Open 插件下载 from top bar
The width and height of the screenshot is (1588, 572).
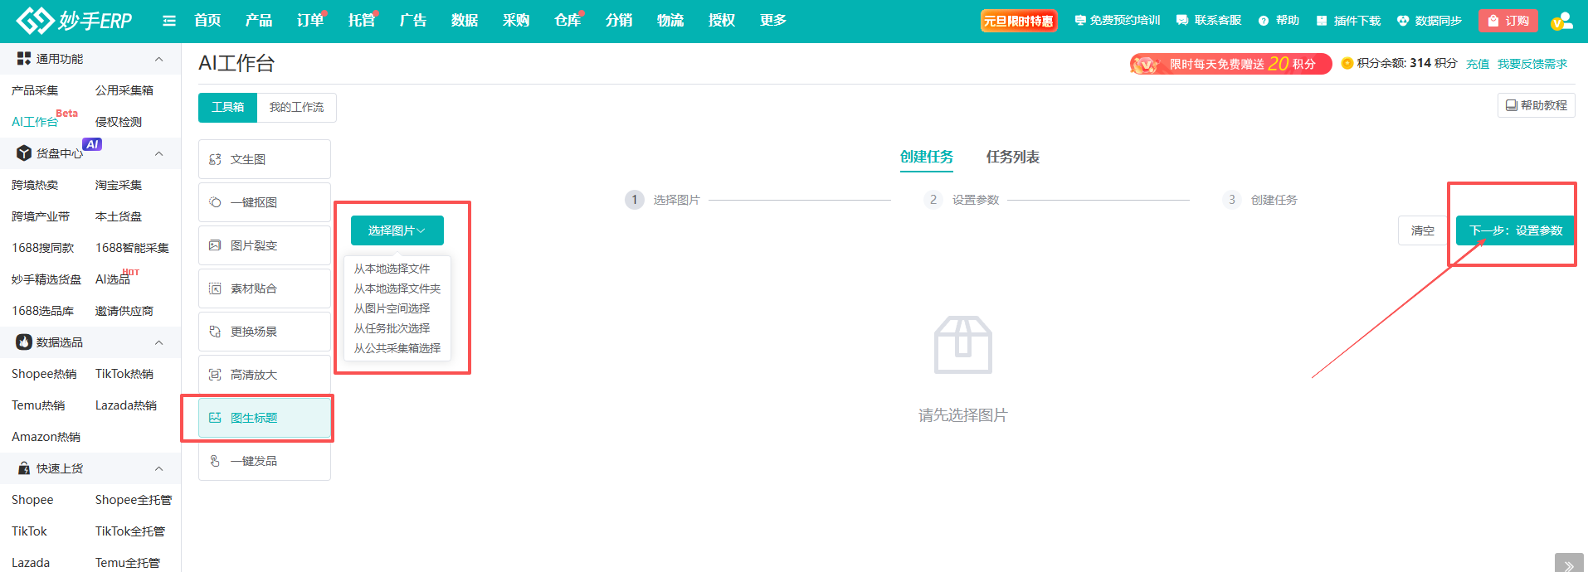(x=1348, y=21)
